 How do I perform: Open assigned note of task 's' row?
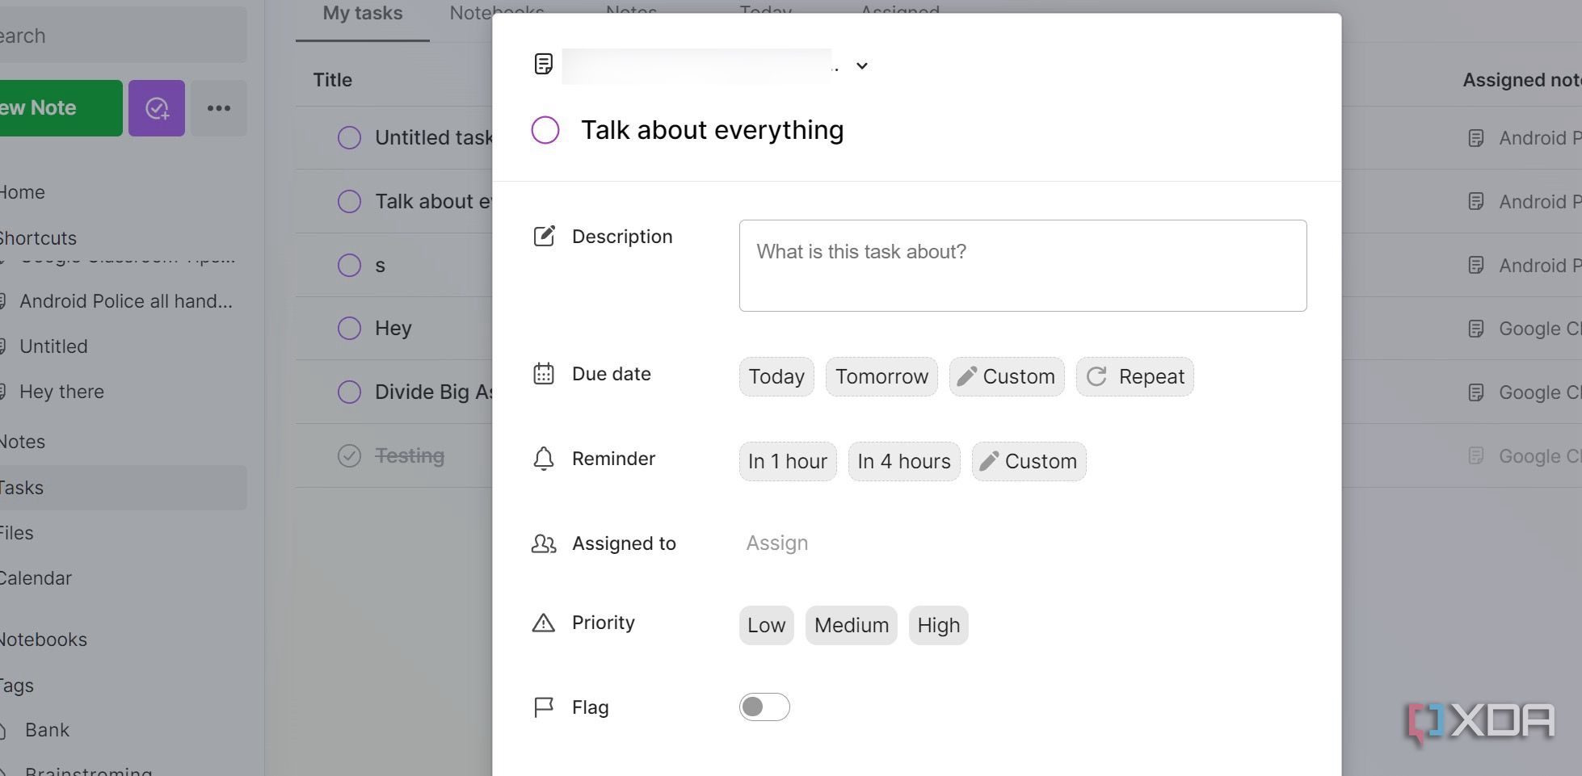click(1524, 266)
